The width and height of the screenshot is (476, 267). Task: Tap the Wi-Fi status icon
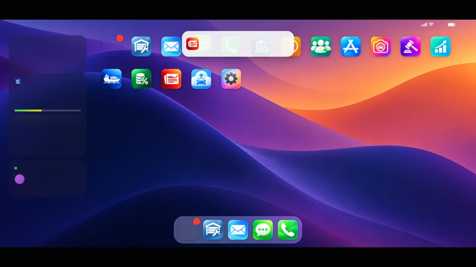431,24
